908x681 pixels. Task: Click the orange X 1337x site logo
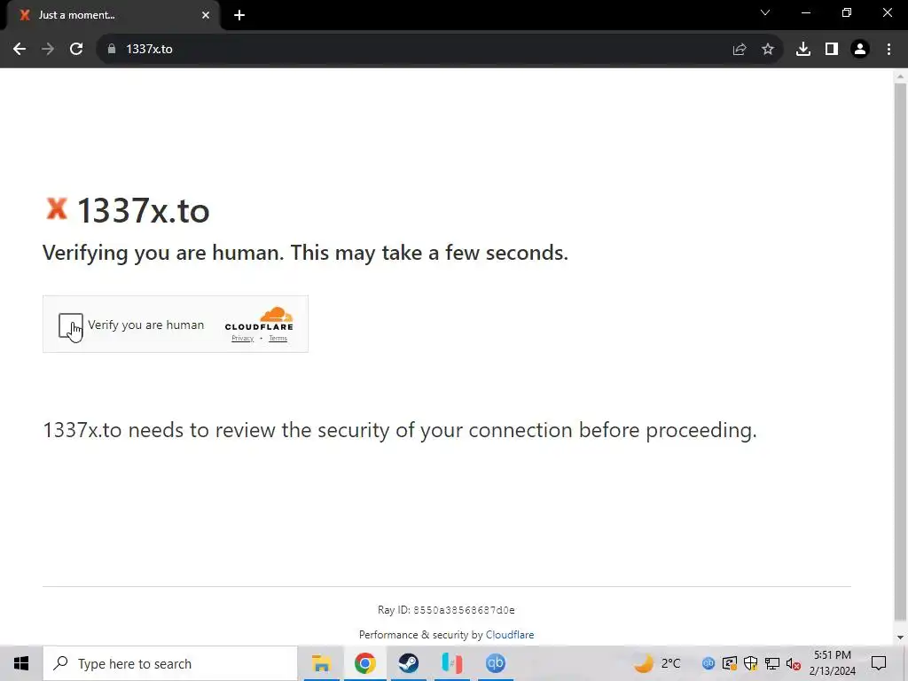(57, 208)
